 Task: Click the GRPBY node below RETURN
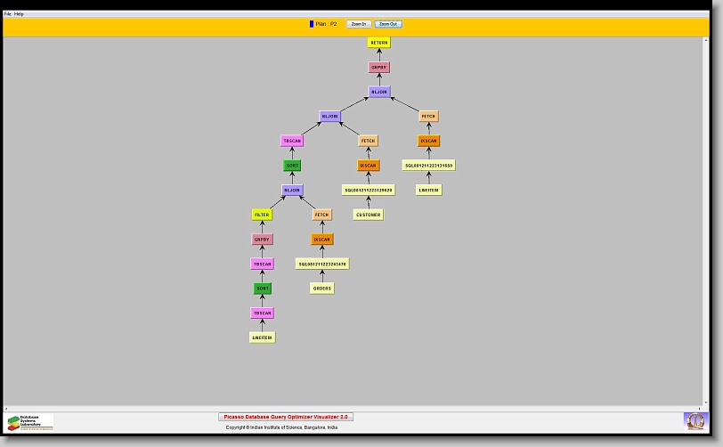[x=379, y=68]
